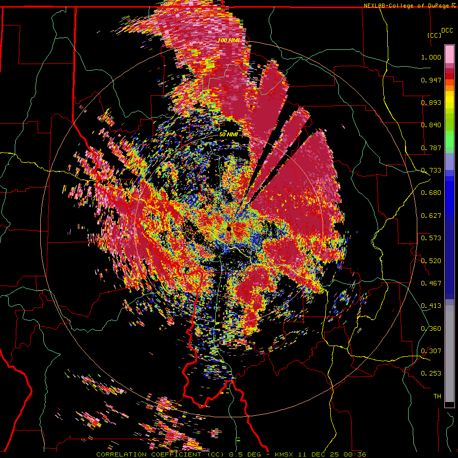Select the 0.680 scale value

[x=431, y=192]
